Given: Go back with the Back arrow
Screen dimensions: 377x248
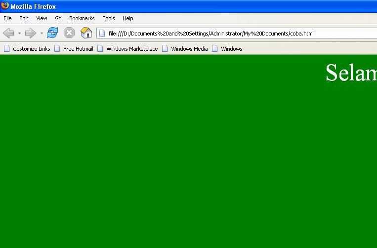Looking at the screenshot, I should (x=9, y=33).
